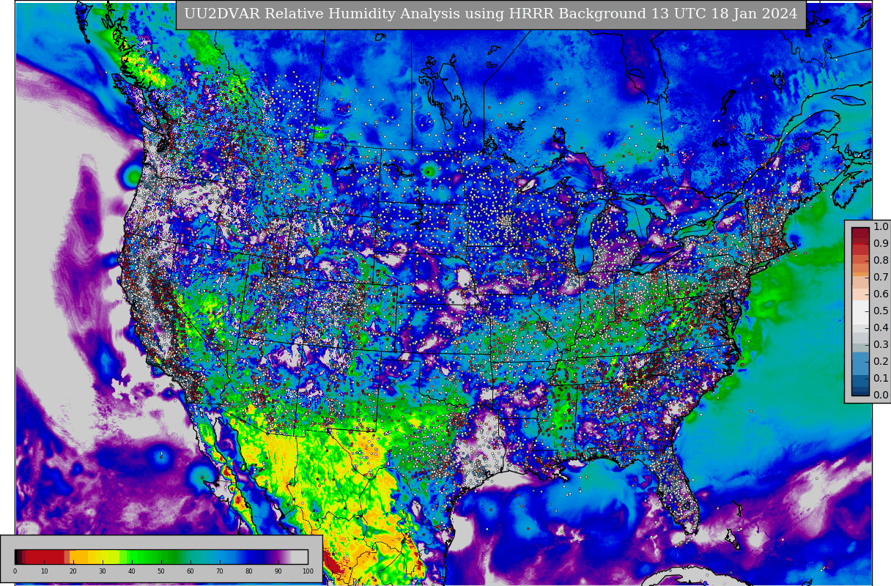Click the 0.8 label on right colorbar
Viewport: 891px width, 586px height.
click(881, 260)
